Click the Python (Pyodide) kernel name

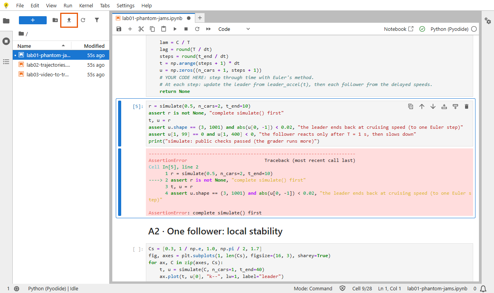[450, 29]
